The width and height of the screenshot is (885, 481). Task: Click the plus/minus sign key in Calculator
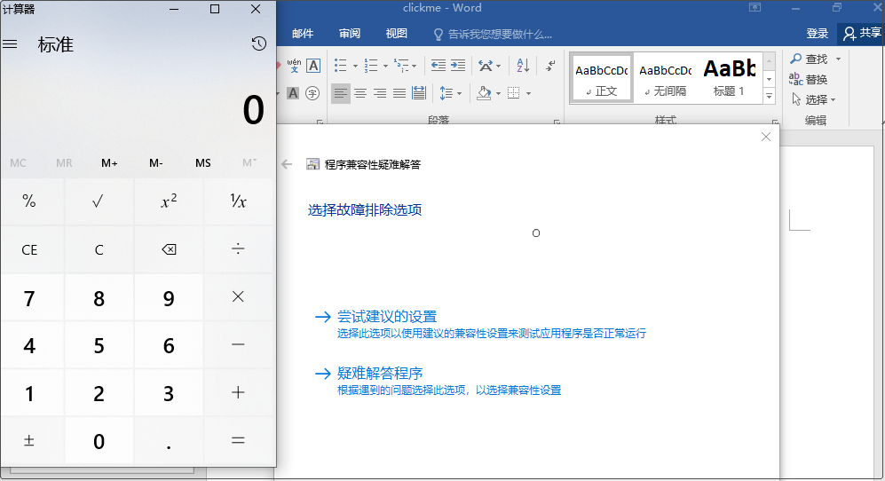[x=29, y=441]
